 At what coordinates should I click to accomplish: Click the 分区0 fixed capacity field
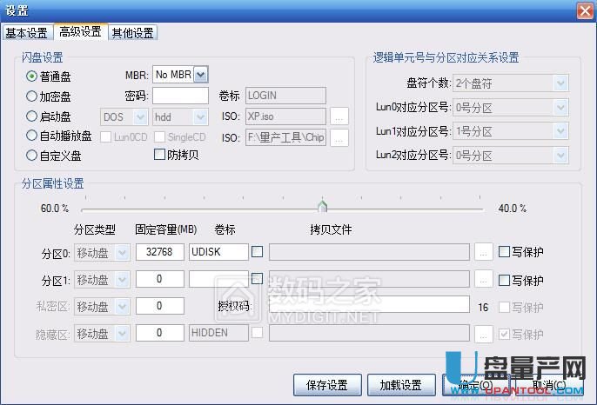click(x=159, y=253)
